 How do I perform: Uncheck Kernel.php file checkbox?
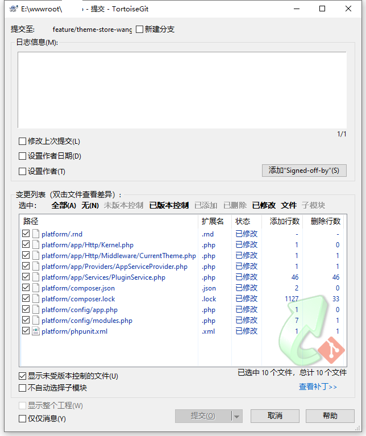[26, 244]
